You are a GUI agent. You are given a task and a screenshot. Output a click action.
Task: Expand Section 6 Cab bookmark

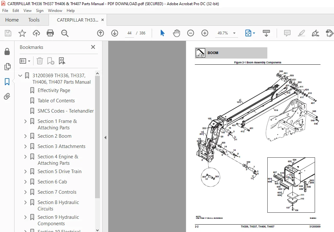coord(25,182)
